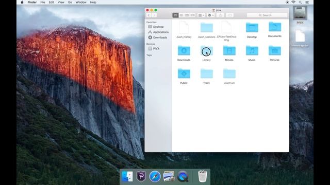This screenshot has height=185, width=330.
Task: Open the Downloads folder icon in file grid
Action: [x=184, y=50]
